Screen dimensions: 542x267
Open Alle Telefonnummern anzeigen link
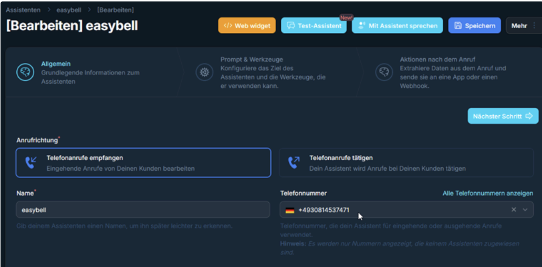pos(488,193)
